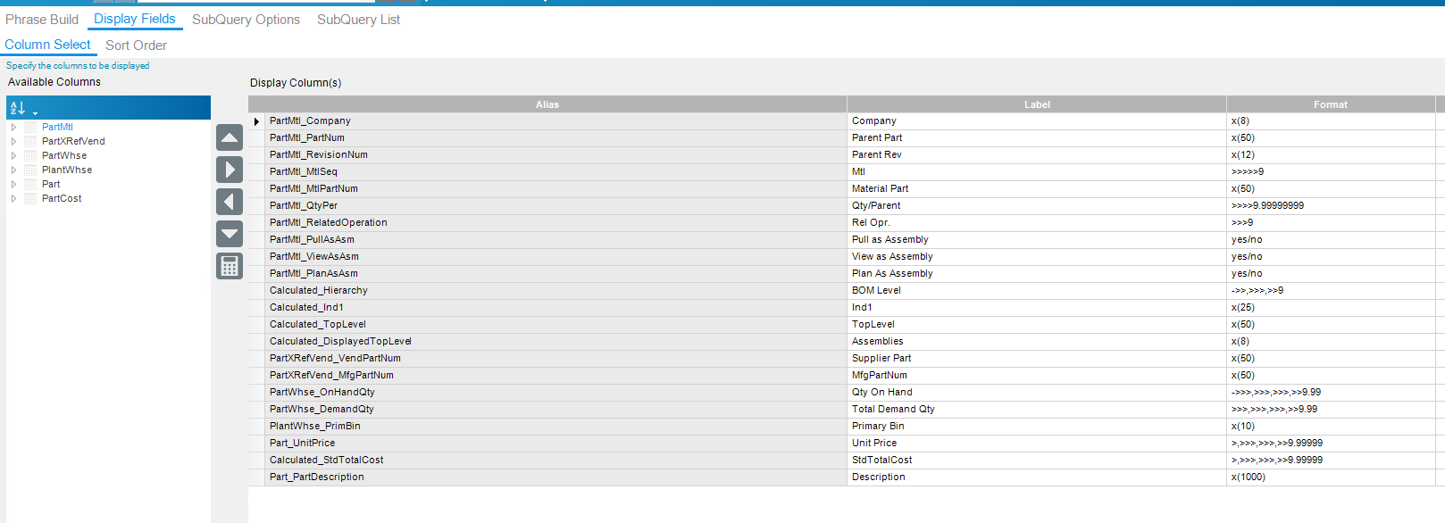1445x523 pixels.
Task: Select the Calculated_DisplayedTopLevel alias cell
Action: (555, 342)
